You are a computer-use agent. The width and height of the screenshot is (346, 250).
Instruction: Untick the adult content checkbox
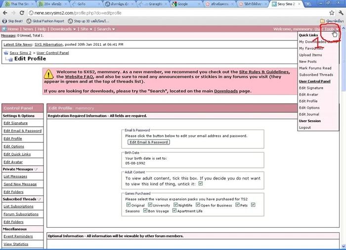click(x=200, y=183)
